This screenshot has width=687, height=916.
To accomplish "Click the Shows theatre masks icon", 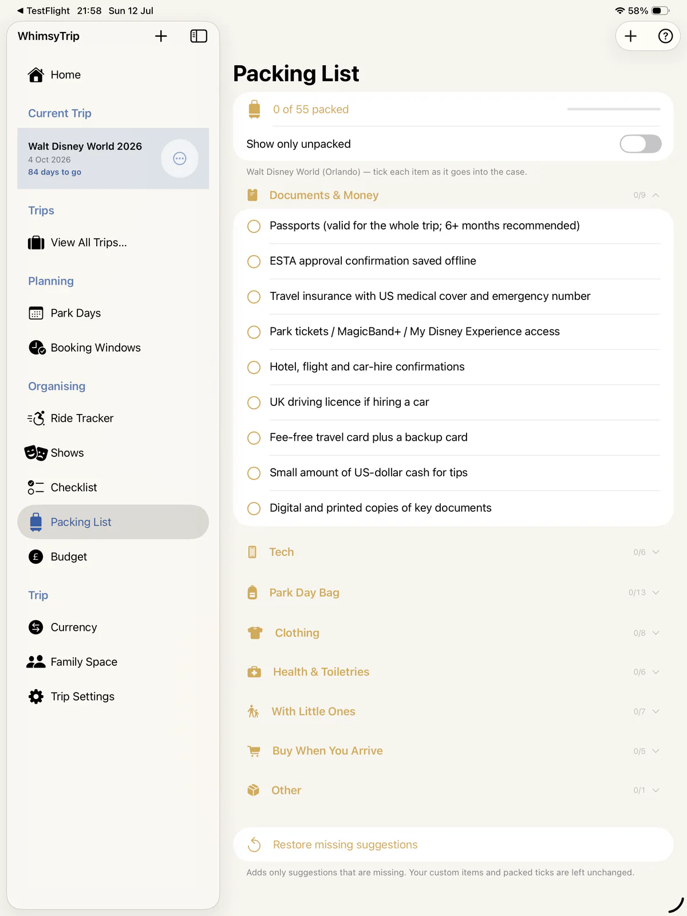I will pos(36,453).
